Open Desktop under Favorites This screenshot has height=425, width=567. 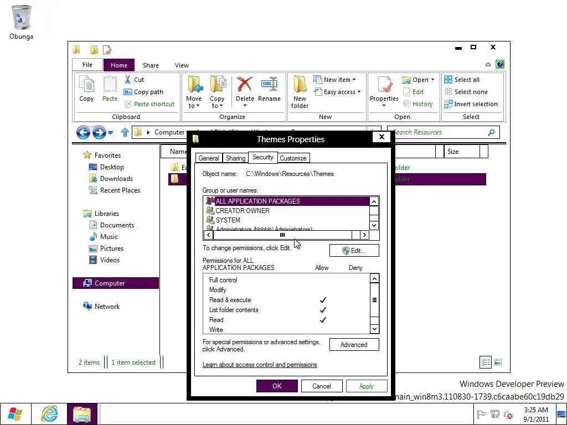107,167
